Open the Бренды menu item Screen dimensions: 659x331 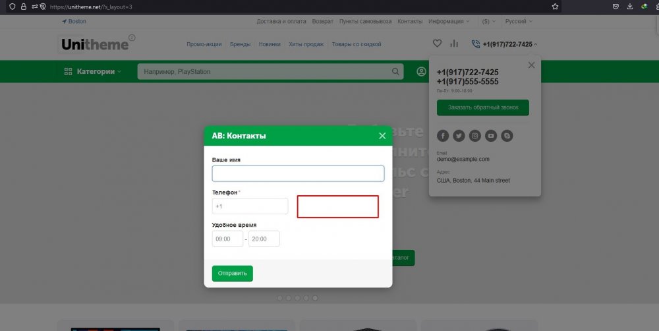pyautogui.click(x=240, y=44)
